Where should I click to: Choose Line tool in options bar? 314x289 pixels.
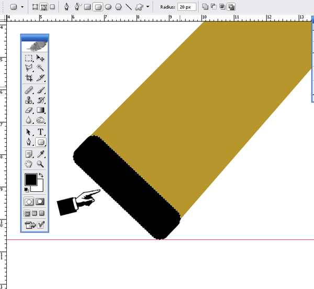click(129, 7)
